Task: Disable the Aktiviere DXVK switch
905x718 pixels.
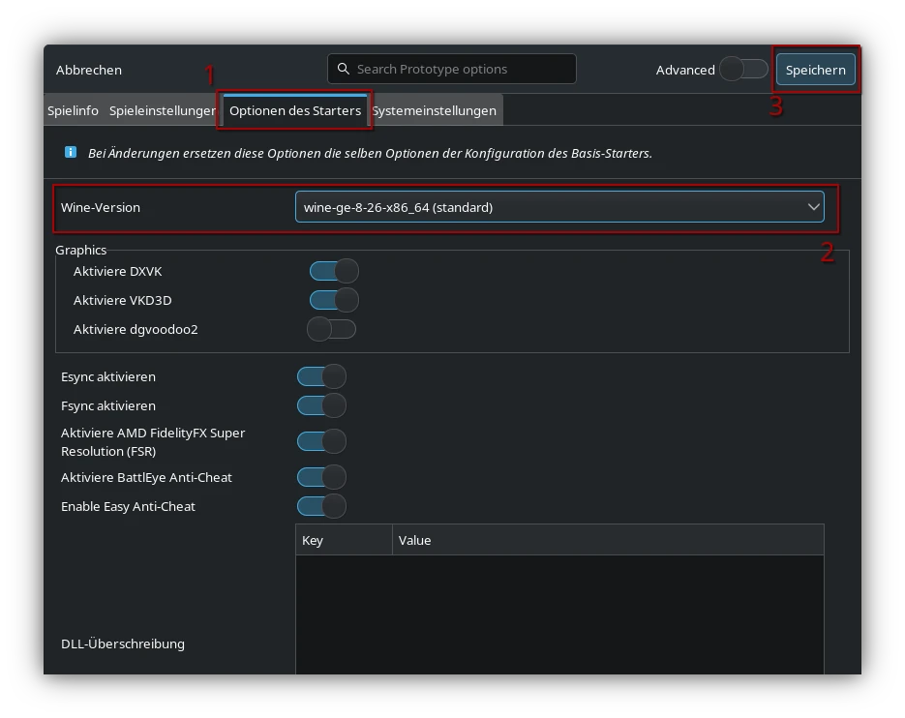Action: (334, 271)
